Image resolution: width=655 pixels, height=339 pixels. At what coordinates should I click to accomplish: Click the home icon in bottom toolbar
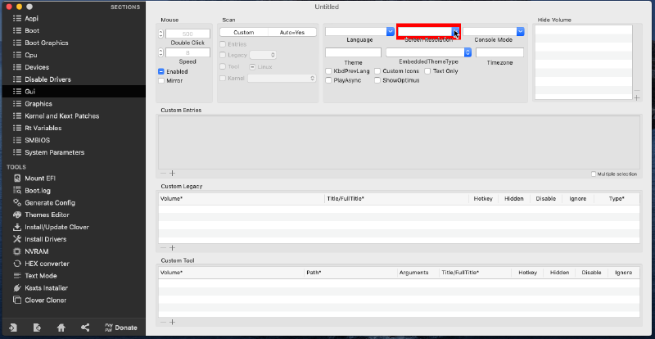(x=61, y=328)
